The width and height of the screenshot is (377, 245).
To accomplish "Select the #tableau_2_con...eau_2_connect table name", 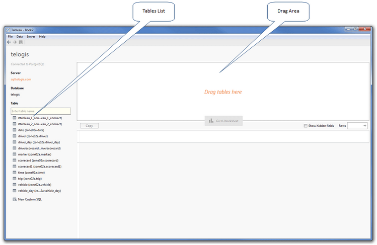I will click(x=40, y=124).
